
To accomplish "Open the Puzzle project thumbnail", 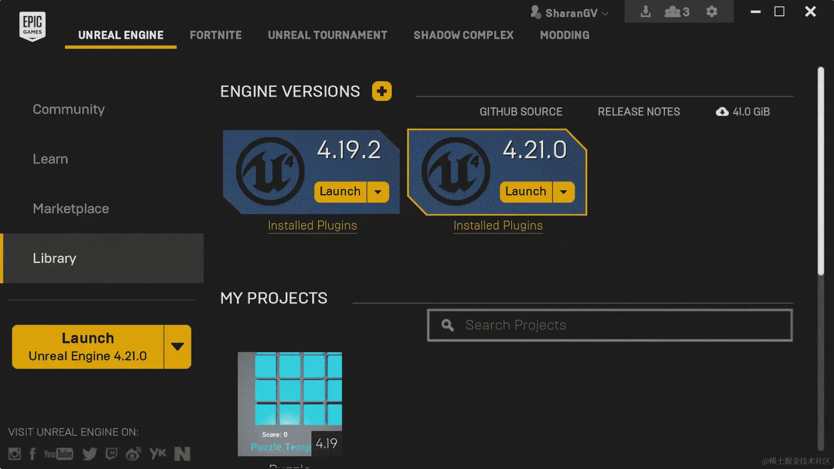I will click(290, 404).
